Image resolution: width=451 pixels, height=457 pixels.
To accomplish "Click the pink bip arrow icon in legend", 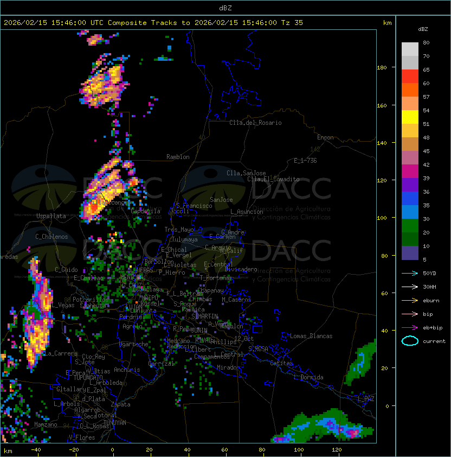I will [x=410, y=314].
